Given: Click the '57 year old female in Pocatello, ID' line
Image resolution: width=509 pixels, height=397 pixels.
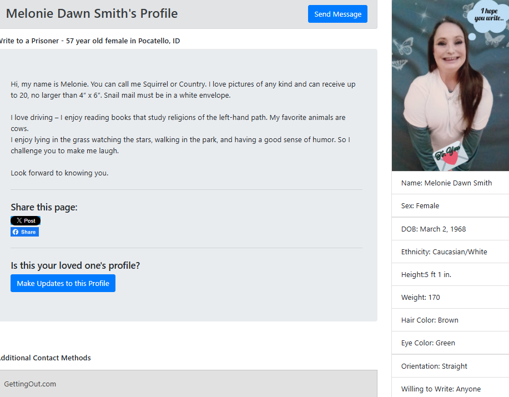Looking at the screenshot, I should pyautogui.click(x=123, y=41).
